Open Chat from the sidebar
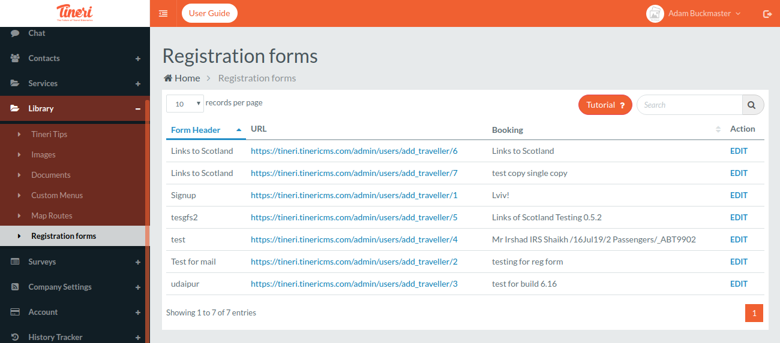Image resolution: width=780 pixels, height=343 pixels. [37, 33]
